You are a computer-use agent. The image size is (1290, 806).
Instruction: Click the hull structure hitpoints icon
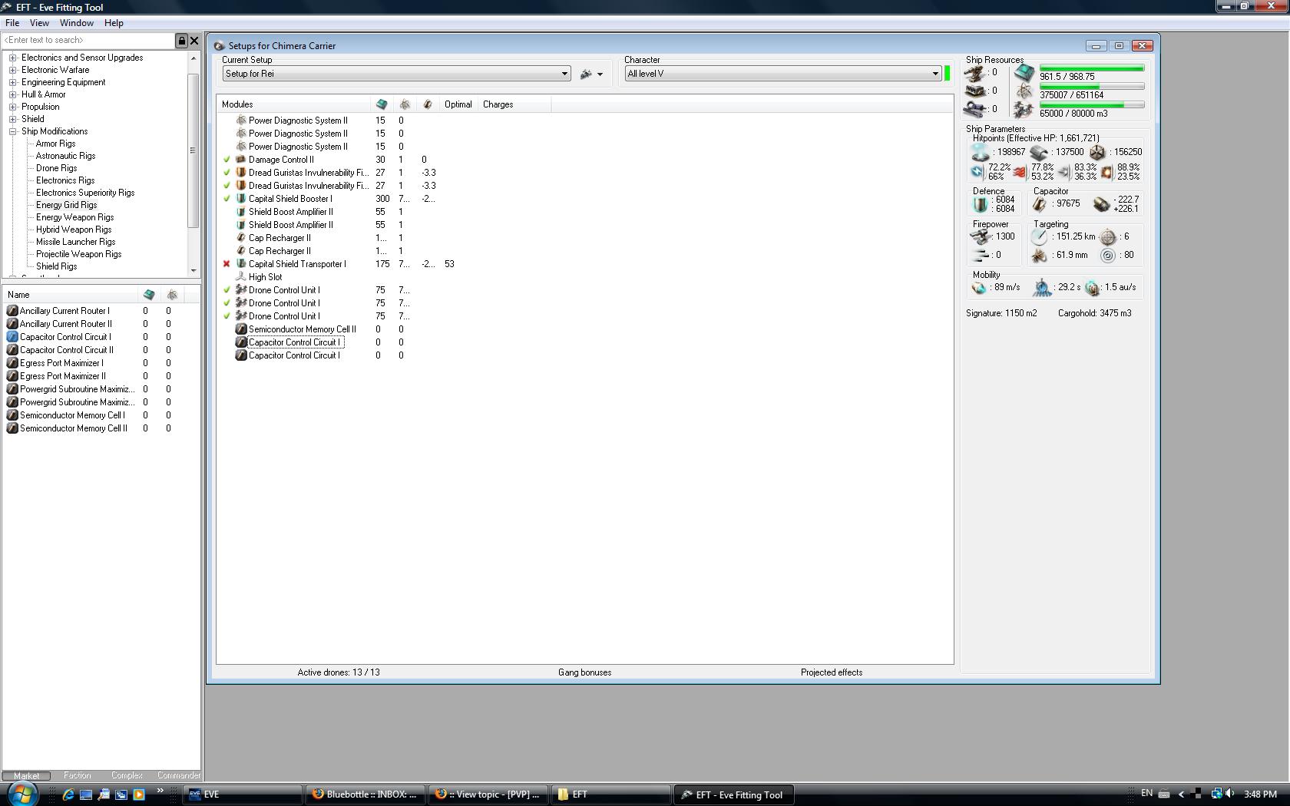tap(1097, 153)
